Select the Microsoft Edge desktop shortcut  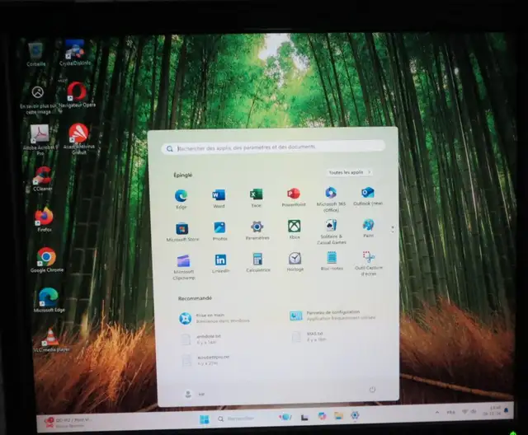49,300
